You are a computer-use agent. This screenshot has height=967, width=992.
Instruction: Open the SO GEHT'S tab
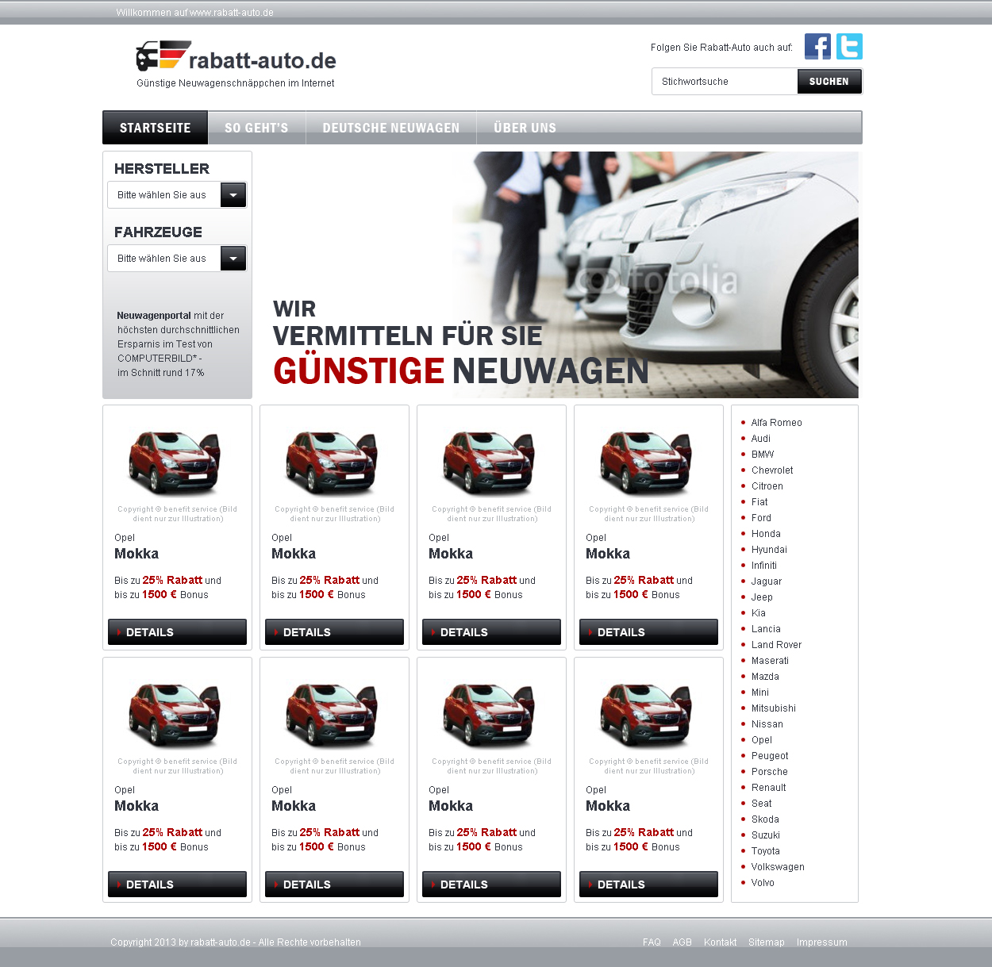pyautogui.click(x=256, y=128)
